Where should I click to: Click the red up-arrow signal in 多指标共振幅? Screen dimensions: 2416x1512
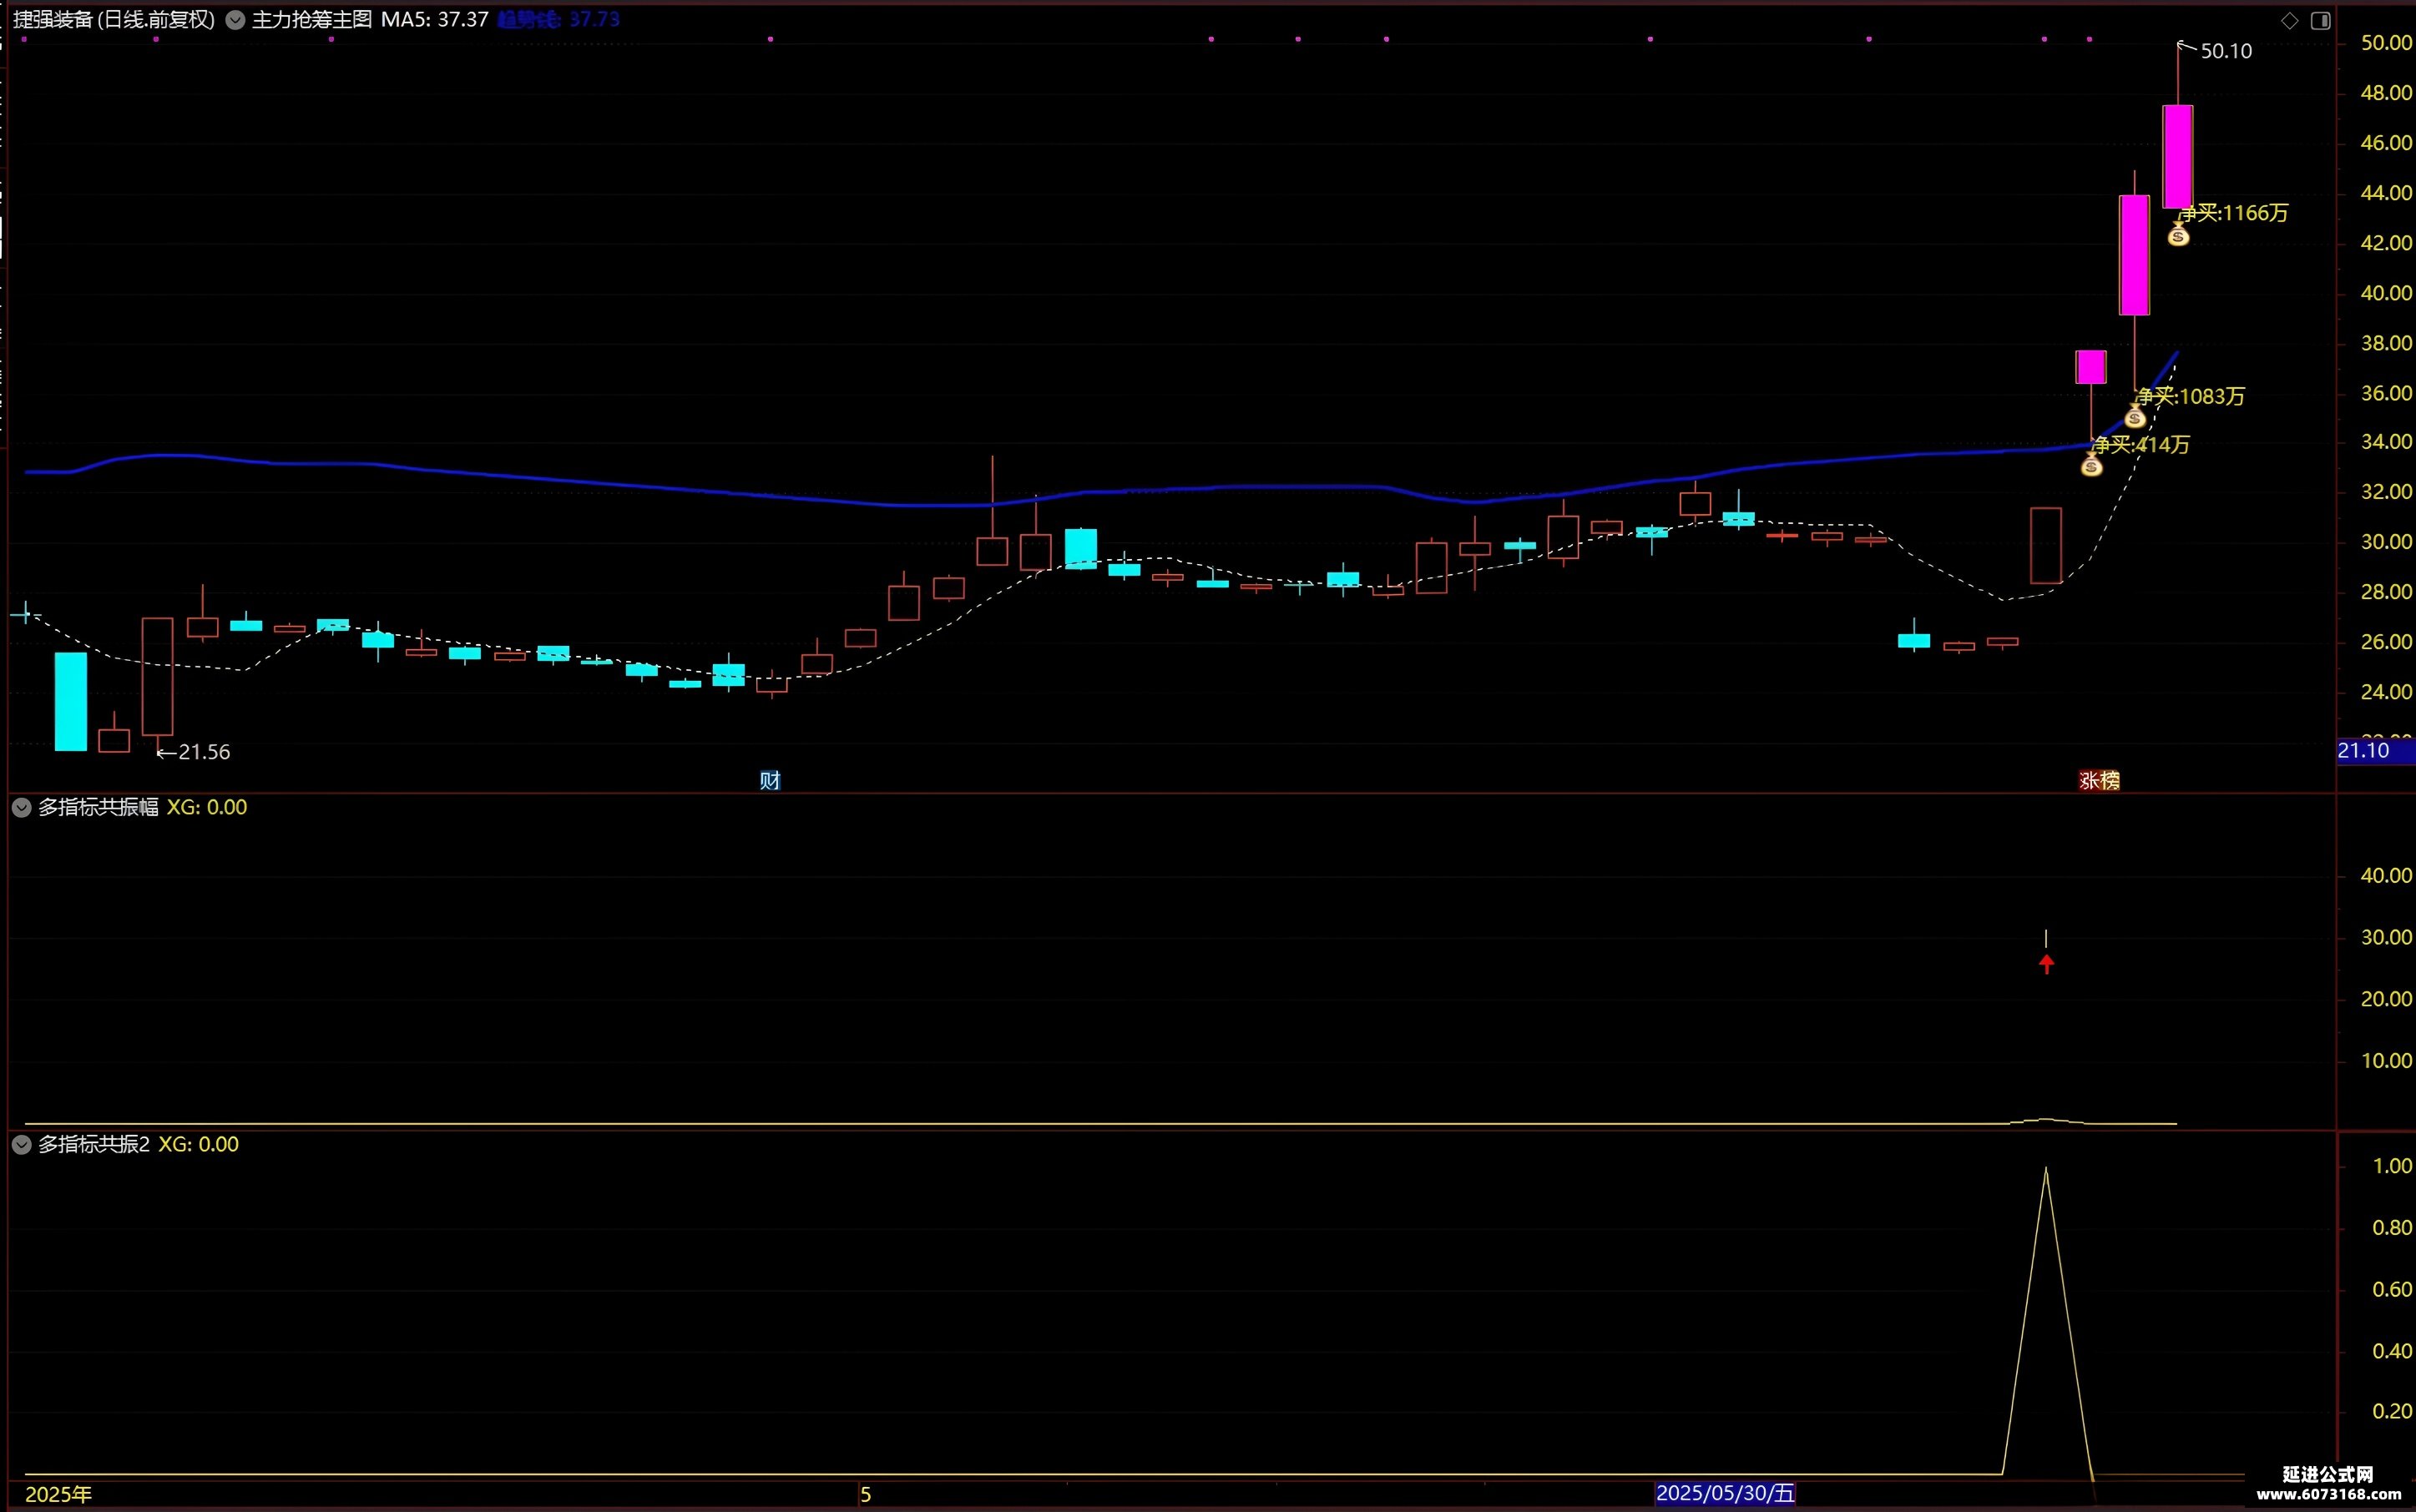[2047, 963]
